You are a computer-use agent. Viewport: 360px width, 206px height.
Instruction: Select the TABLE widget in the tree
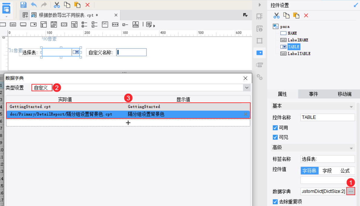point(294,47)
